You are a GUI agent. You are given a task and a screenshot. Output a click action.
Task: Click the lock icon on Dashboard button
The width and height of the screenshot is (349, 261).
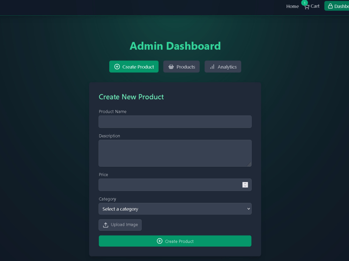coord(330,6)
